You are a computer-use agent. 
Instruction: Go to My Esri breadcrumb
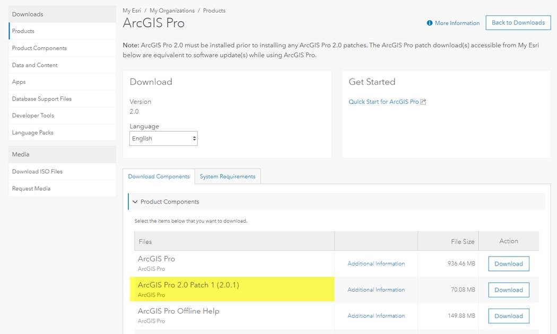pyautogui.click(x=130, y=11)
